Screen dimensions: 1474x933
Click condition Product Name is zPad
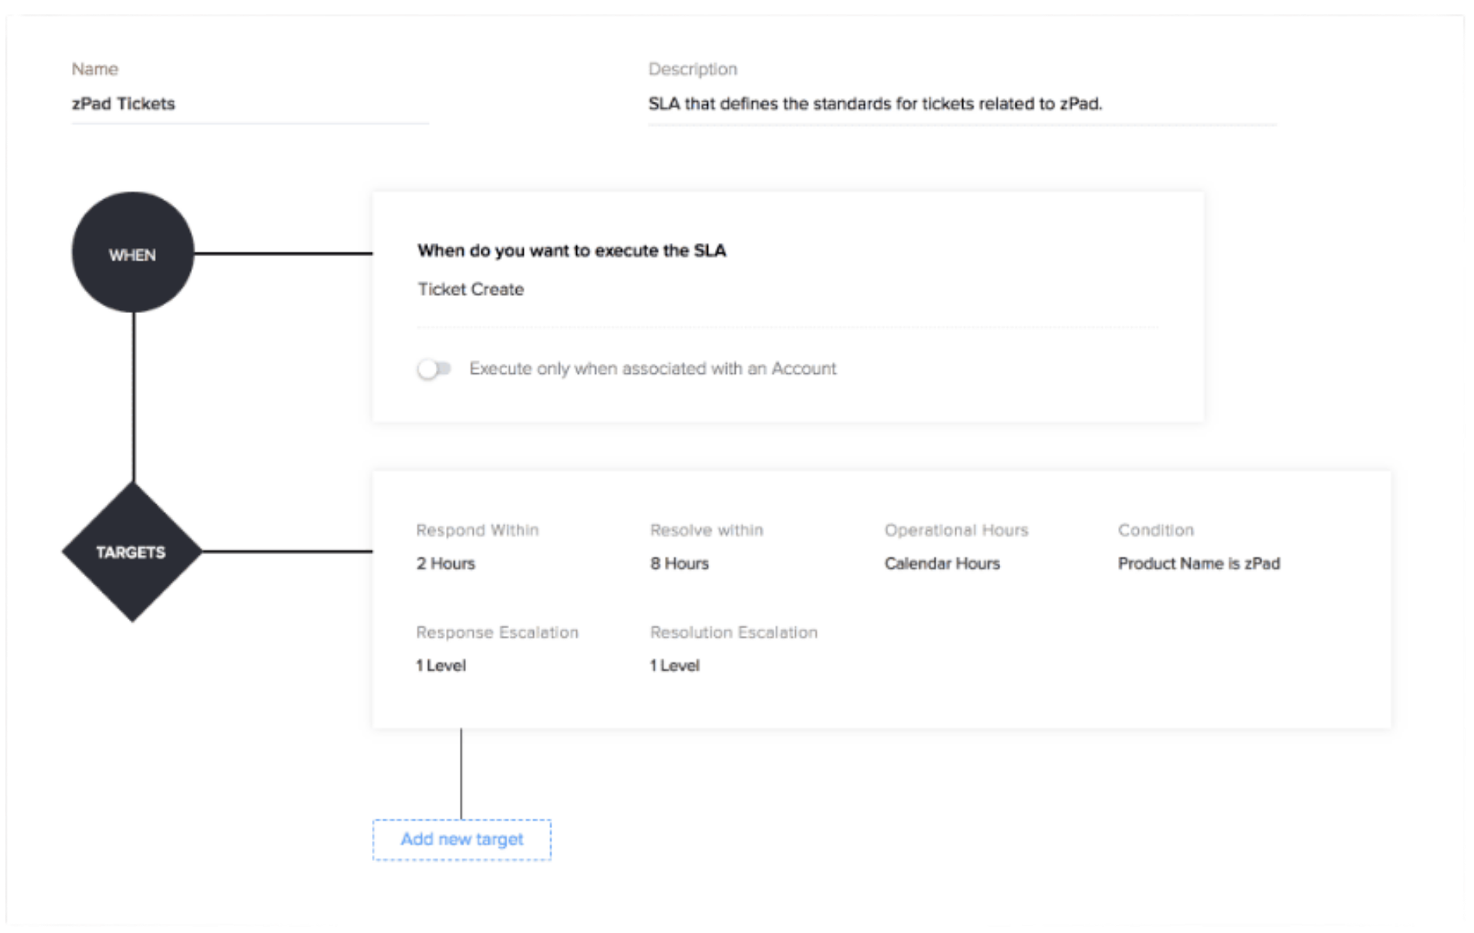coord(1198,564)
